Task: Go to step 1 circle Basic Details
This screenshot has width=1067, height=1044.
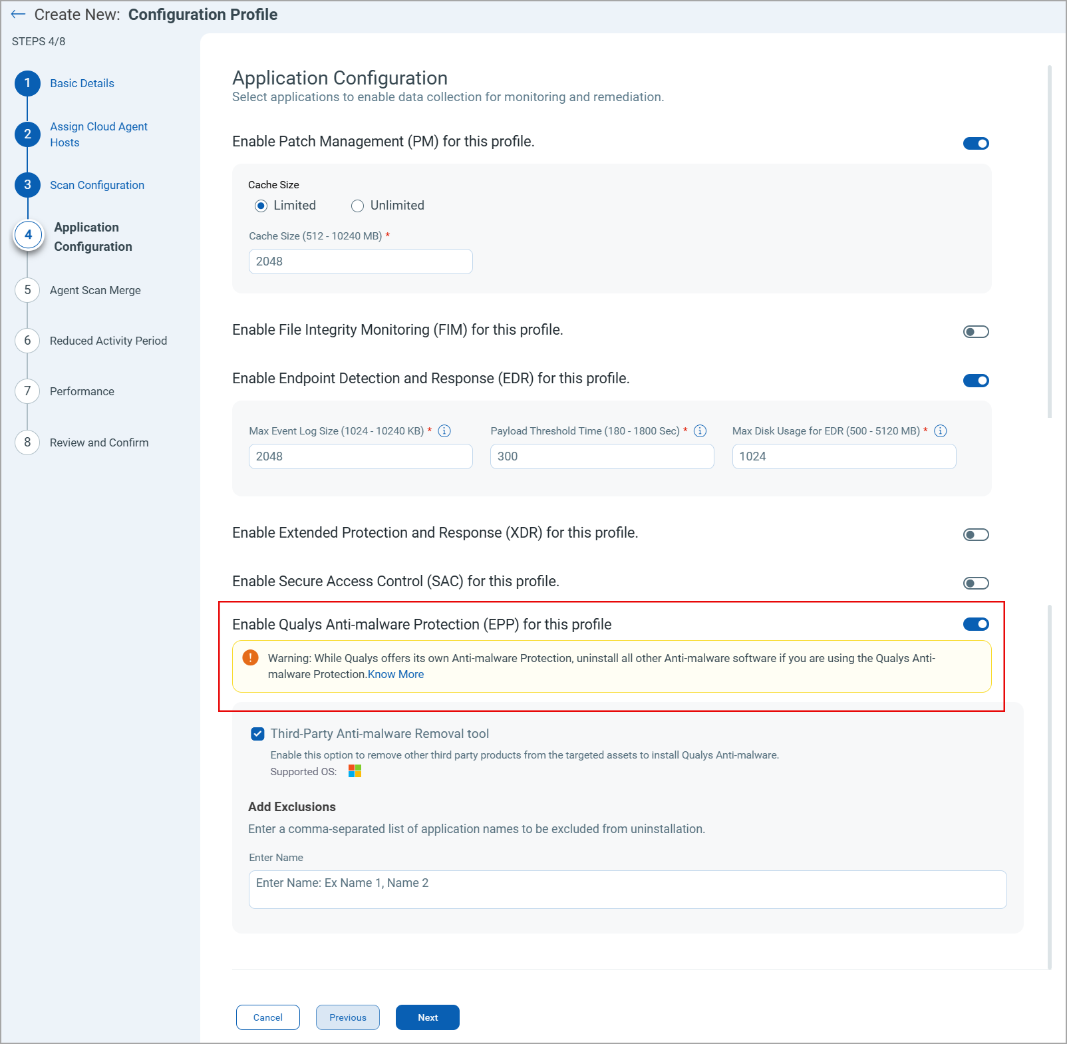Action: pos(27,83)
